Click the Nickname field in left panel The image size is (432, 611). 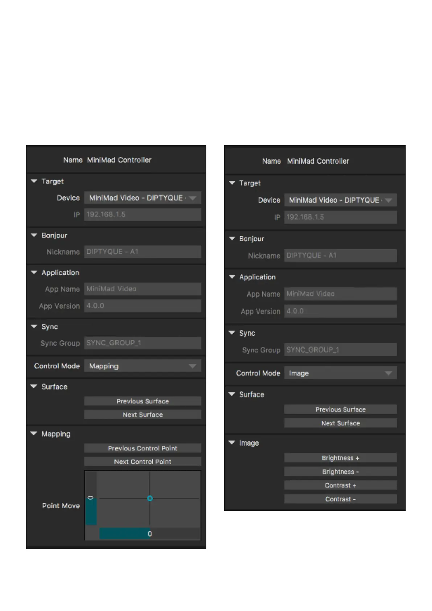click(x=143, y=251)
